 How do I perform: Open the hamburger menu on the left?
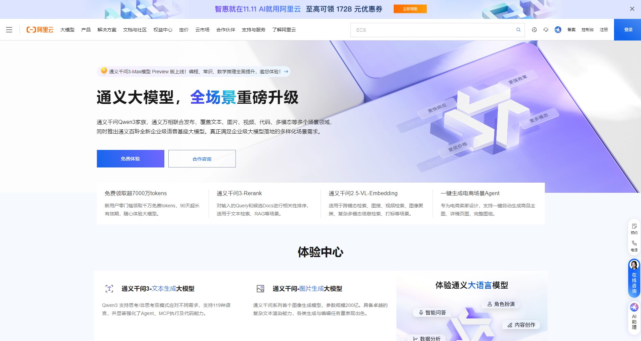[9, 30]
